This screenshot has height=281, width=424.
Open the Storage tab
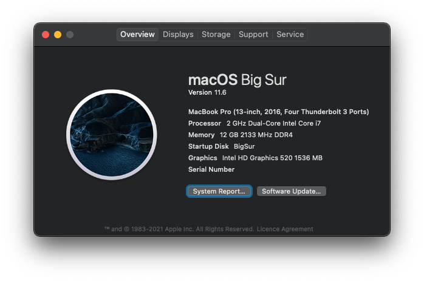pyautogui.click(x=216, y=35)
